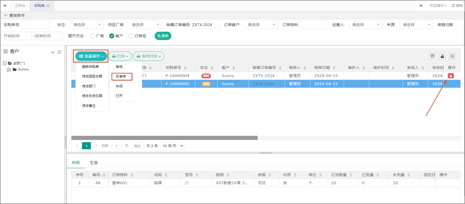Select the 客户 radio button
The height and width of the screenshot is (204, 465).
(112, 36)
